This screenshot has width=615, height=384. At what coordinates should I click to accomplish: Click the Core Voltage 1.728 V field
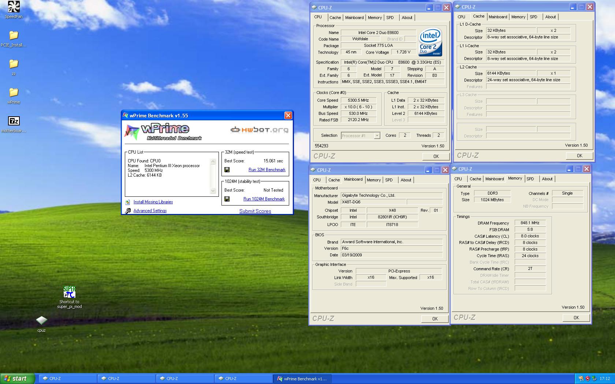point(403,52)
